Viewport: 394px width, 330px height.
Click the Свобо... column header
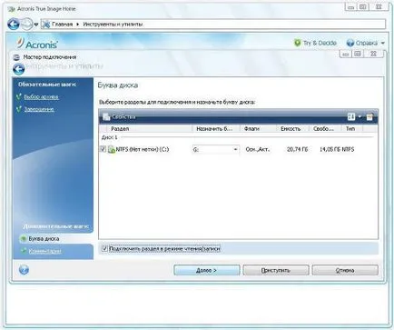(x=325, y=129)
